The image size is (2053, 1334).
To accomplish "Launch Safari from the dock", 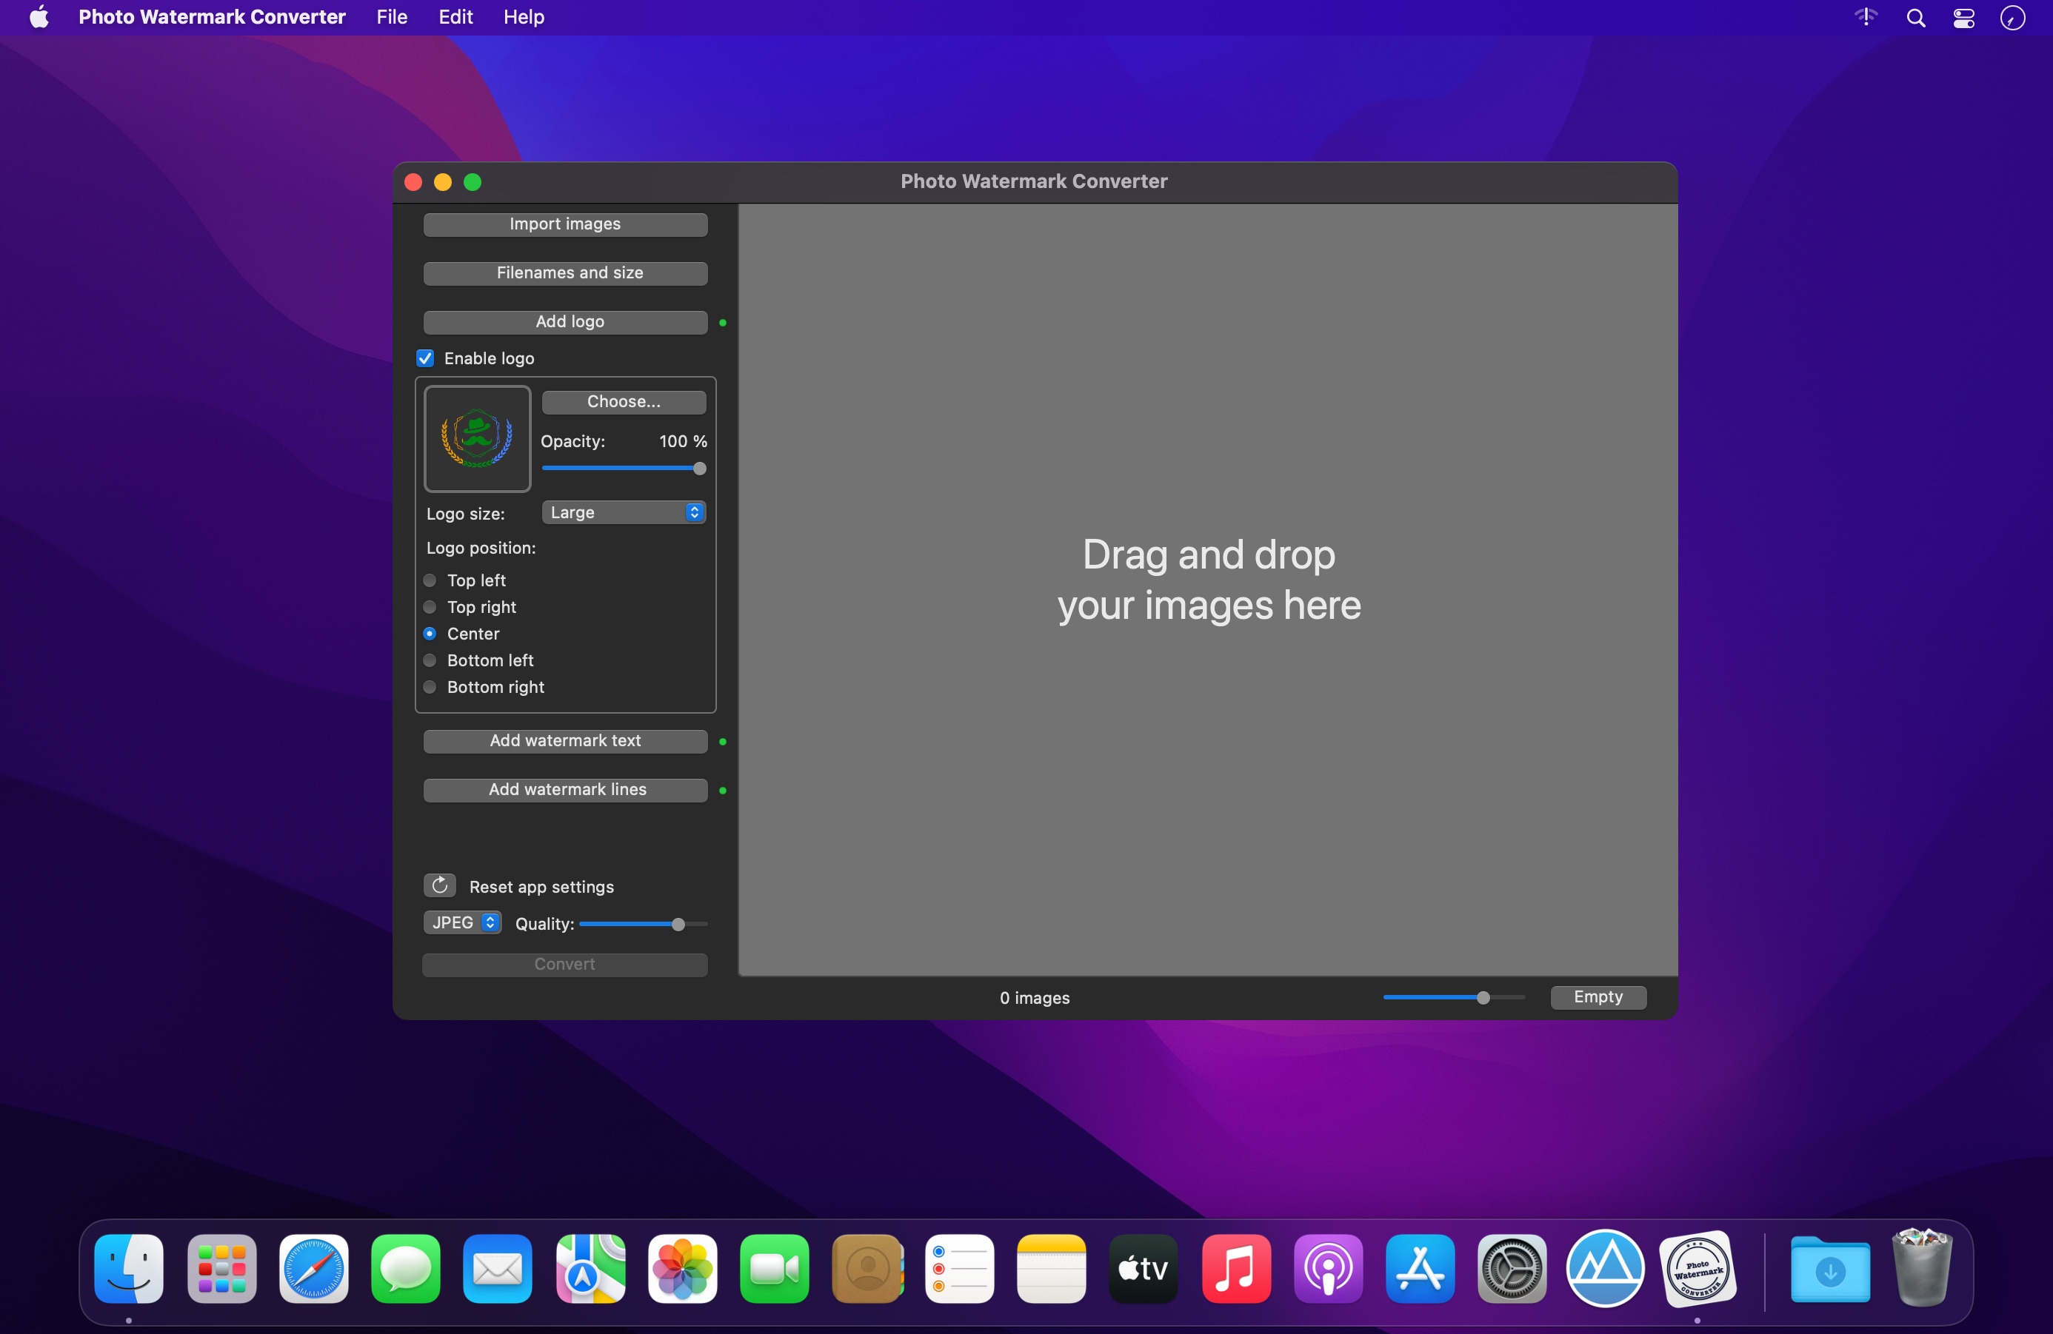I will point(313,1268).
